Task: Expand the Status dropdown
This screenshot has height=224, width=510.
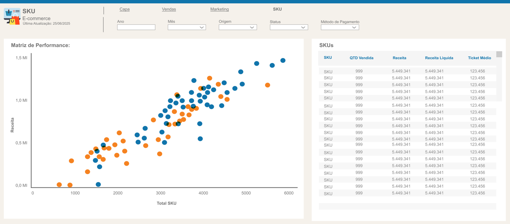Action: coord(289,27)
